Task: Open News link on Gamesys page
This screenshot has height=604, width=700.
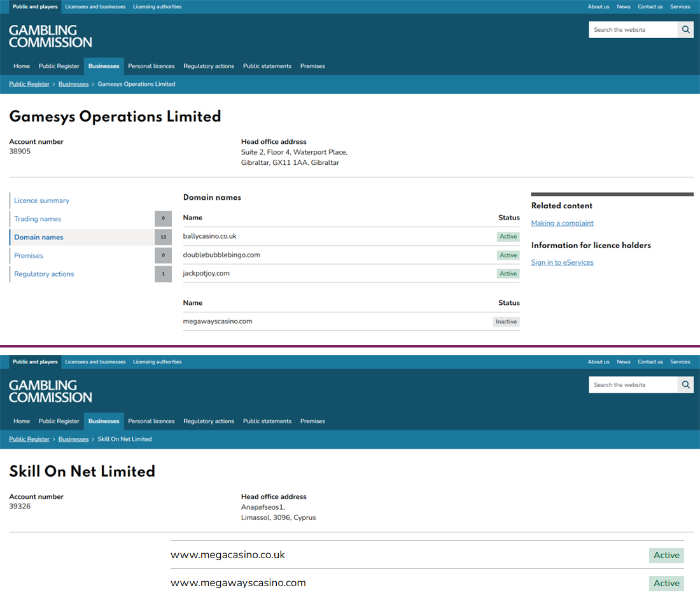Action: click(623, 7)
